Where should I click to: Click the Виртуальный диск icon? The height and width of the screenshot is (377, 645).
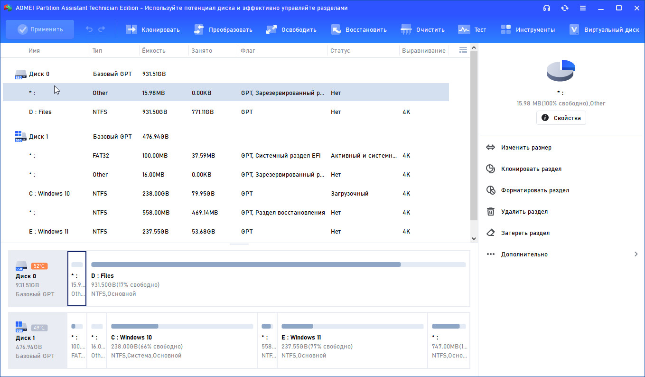pyautogui.click(x=574, y=29)
